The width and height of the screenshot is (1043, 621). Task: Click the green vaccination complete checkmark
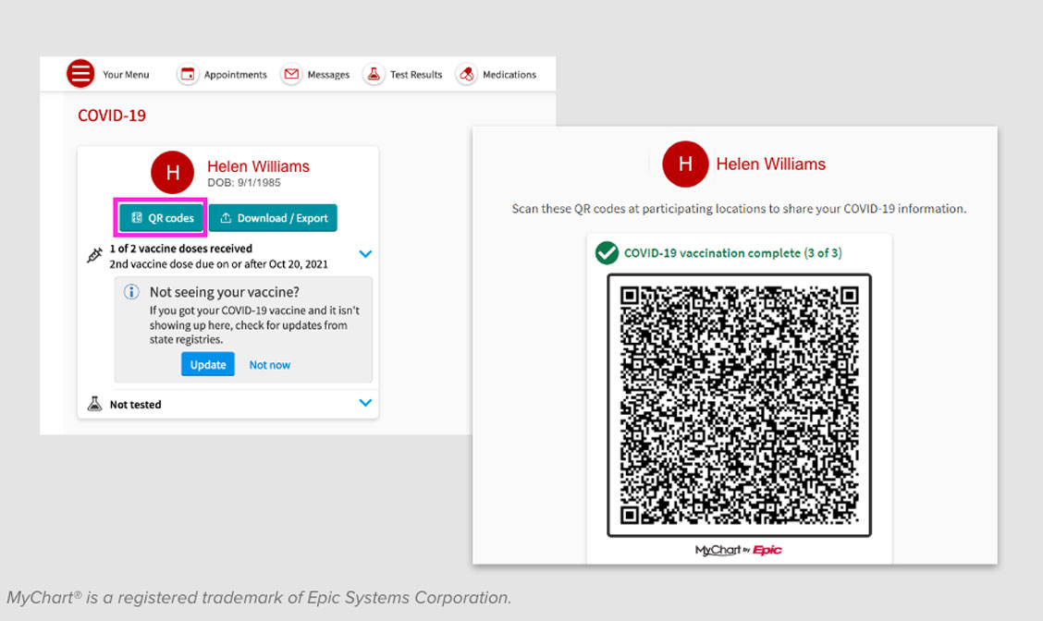tap(607, 252)
